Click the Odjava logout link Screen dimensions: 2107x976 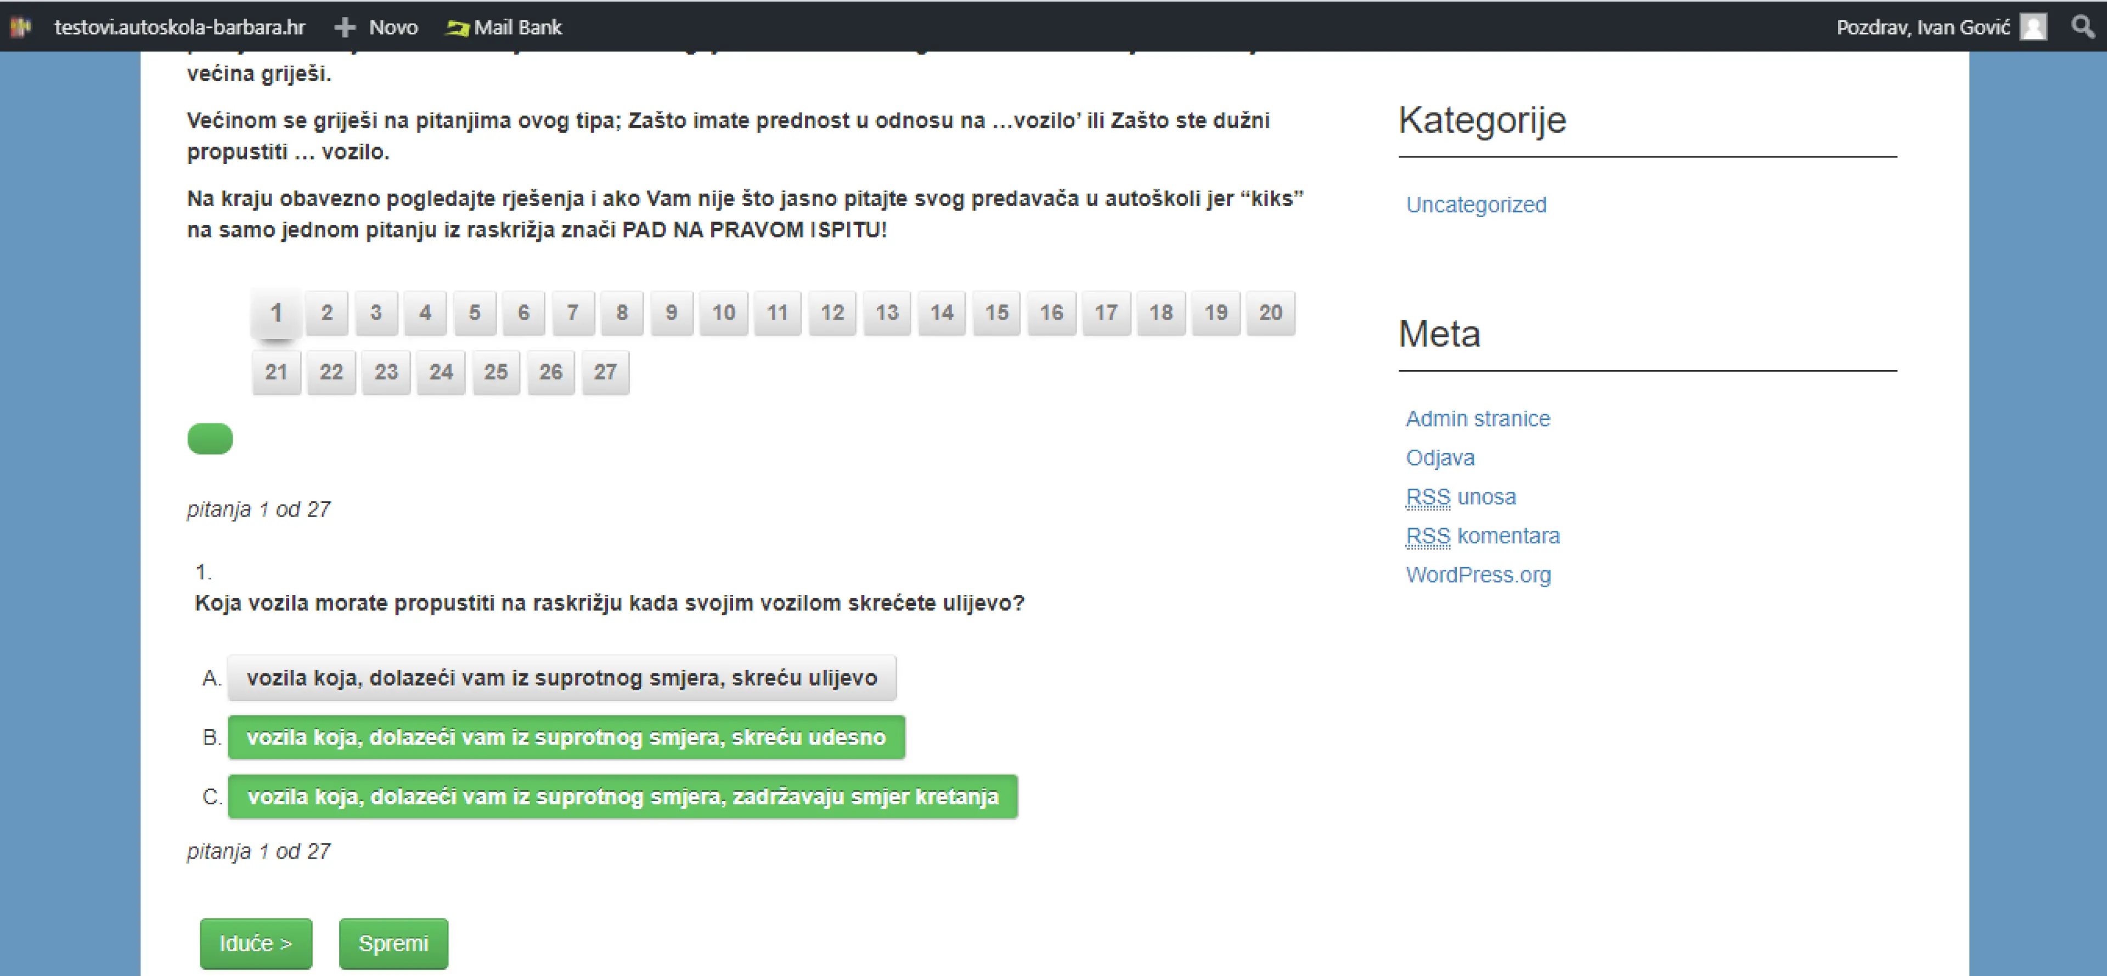(x=1440, y=458)
